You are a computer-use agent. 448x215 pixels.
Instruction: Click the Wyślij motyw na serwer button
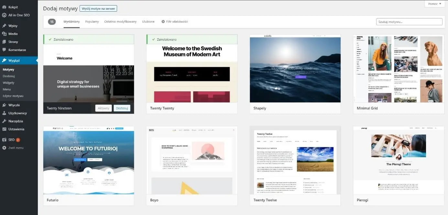click(98, 8)
